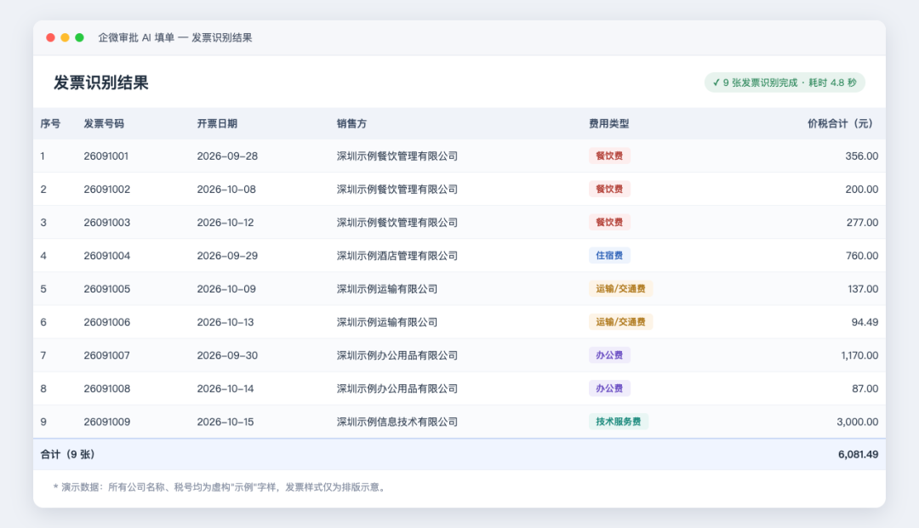This screenshot has height=528, width=919.
Task: Click the total amount 6,081.49
Action: pyautogui.click(x=858, y=455)
